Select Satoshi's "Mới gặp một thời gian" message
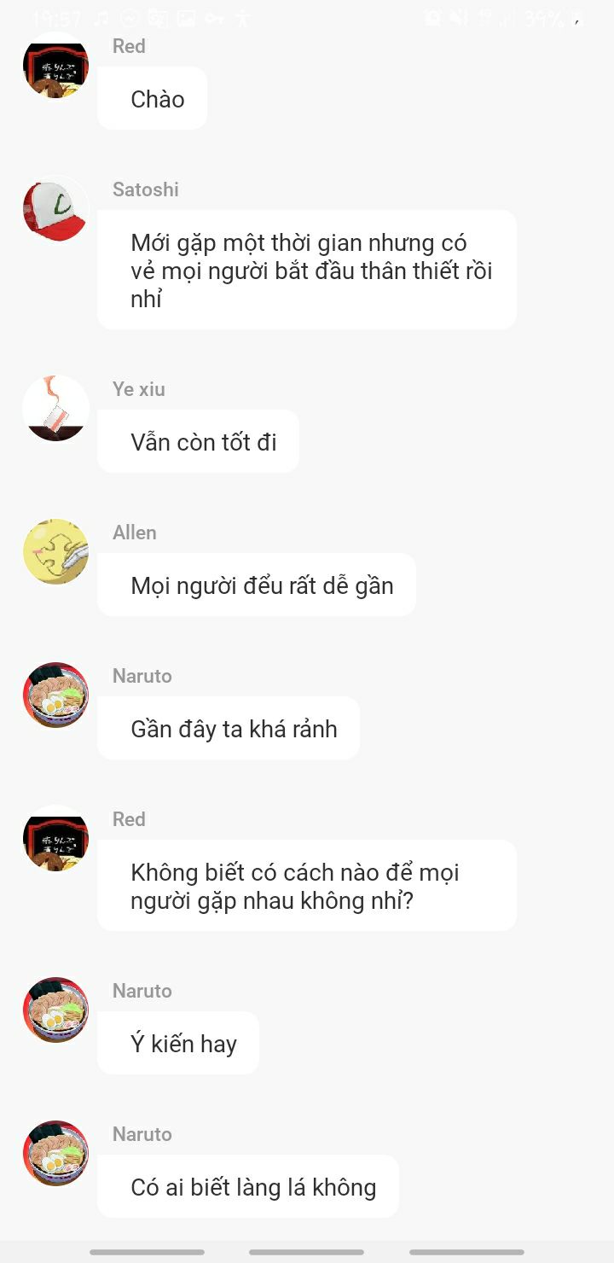Viewport: 614px width, 1263px height. click(307, 270)
